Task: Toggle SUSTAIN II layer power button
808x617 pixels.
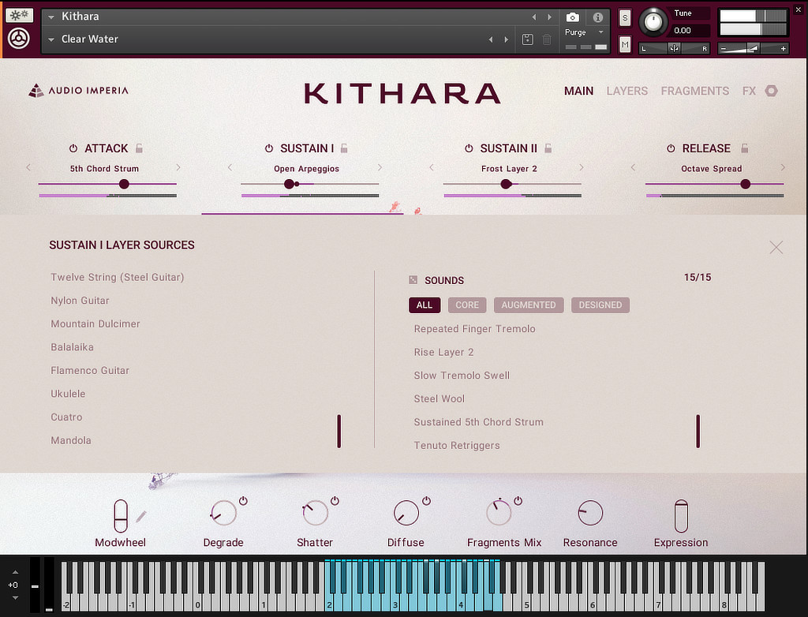Action: point(469,148)
